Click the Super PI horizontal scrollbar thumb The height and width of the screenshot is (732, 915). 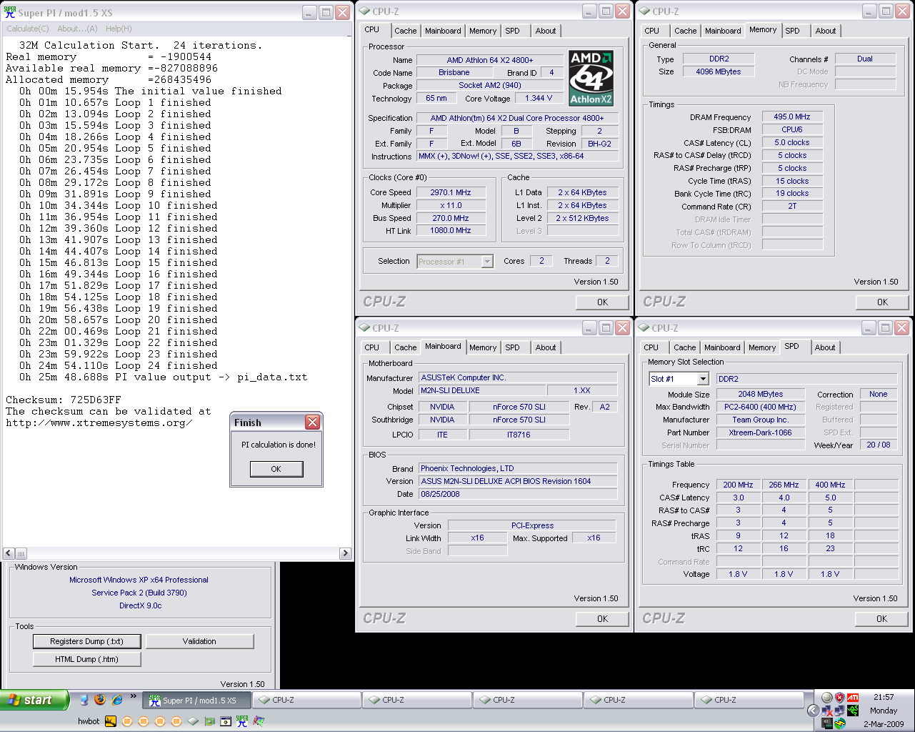tap(21, 553)
